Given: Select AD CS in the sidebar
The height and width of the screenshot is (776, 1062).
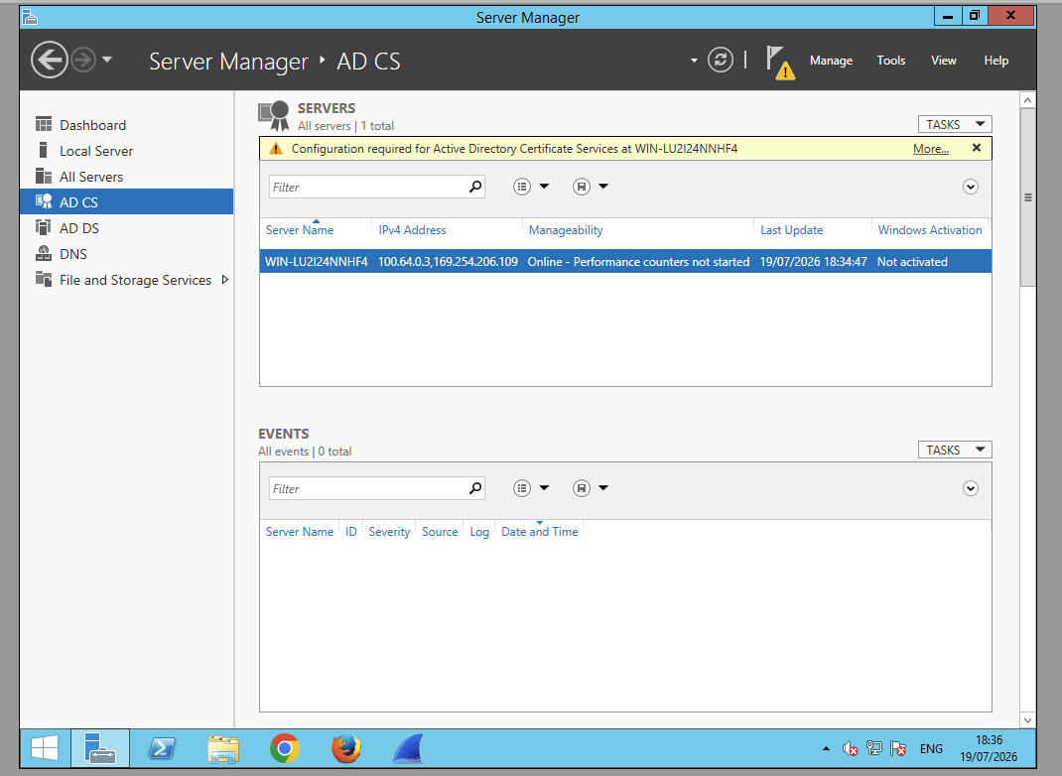Looking at the screenshot, I should [x=127, y=201].
